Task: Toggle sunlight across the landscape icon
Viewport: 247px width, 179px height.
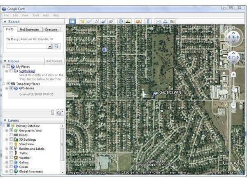Action: tap(128, 21)
